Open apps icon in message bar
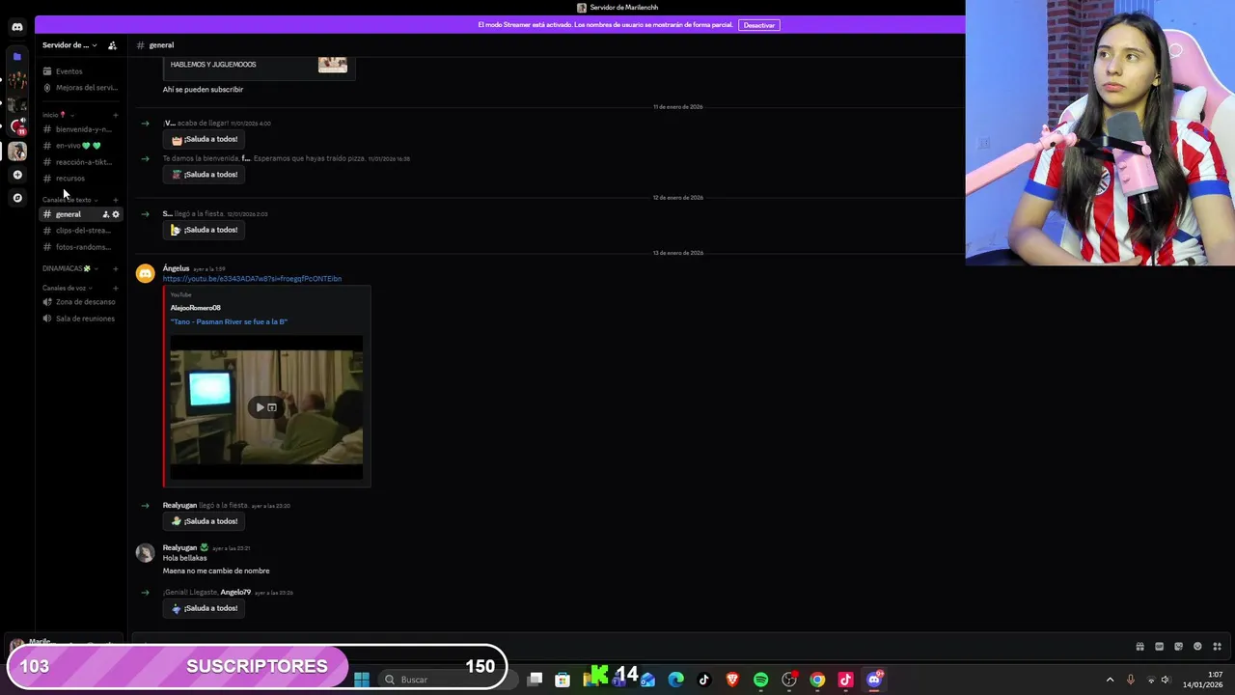Image resolution: width=1235 pixels, height=695 pixels. click(1217, 647)
